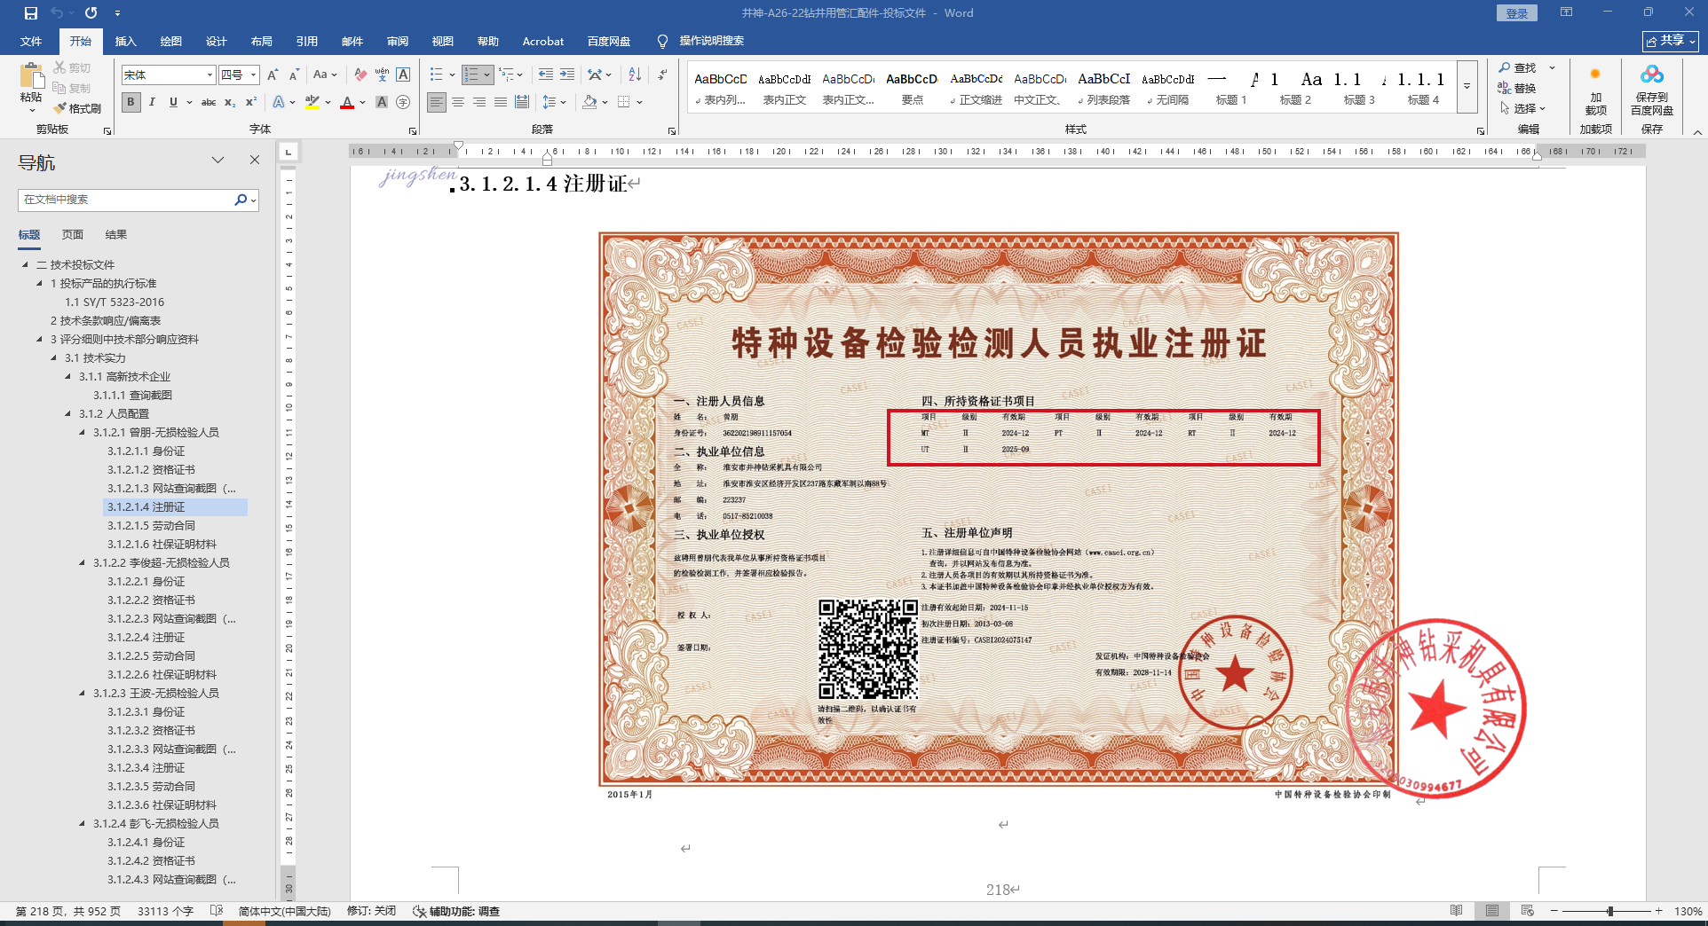Click the center alignment icon

tap(458, 102)
